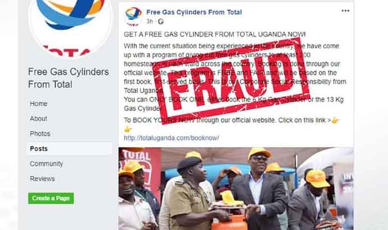Image resolution: width=388 pixels, height=230 pixels.
Task: Open the totaluganda.com/booknow link
Action: 172,138
